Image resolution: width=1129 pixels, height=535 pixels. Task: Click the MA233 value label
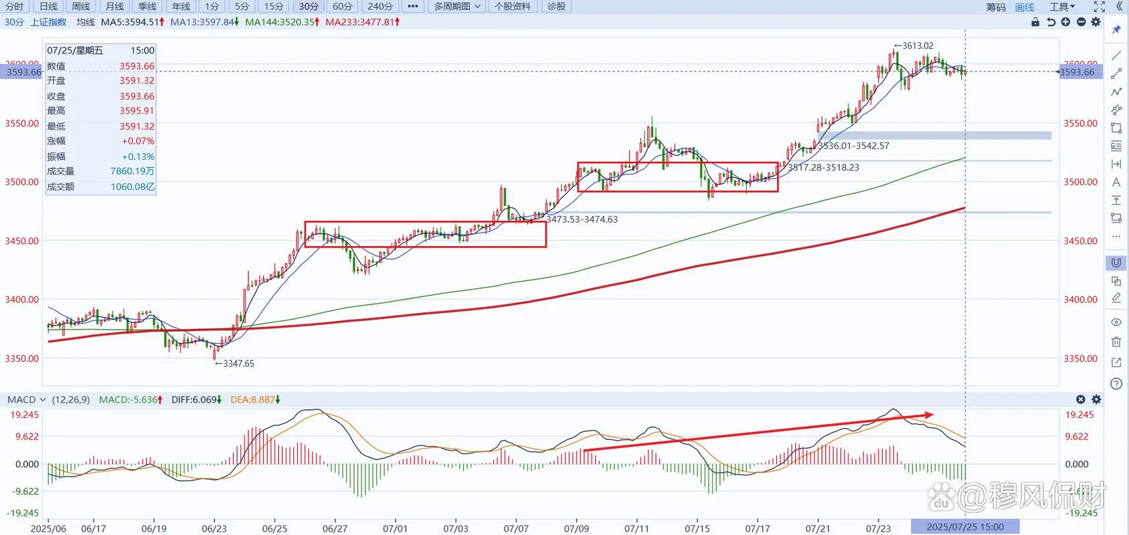click(363, 22)
